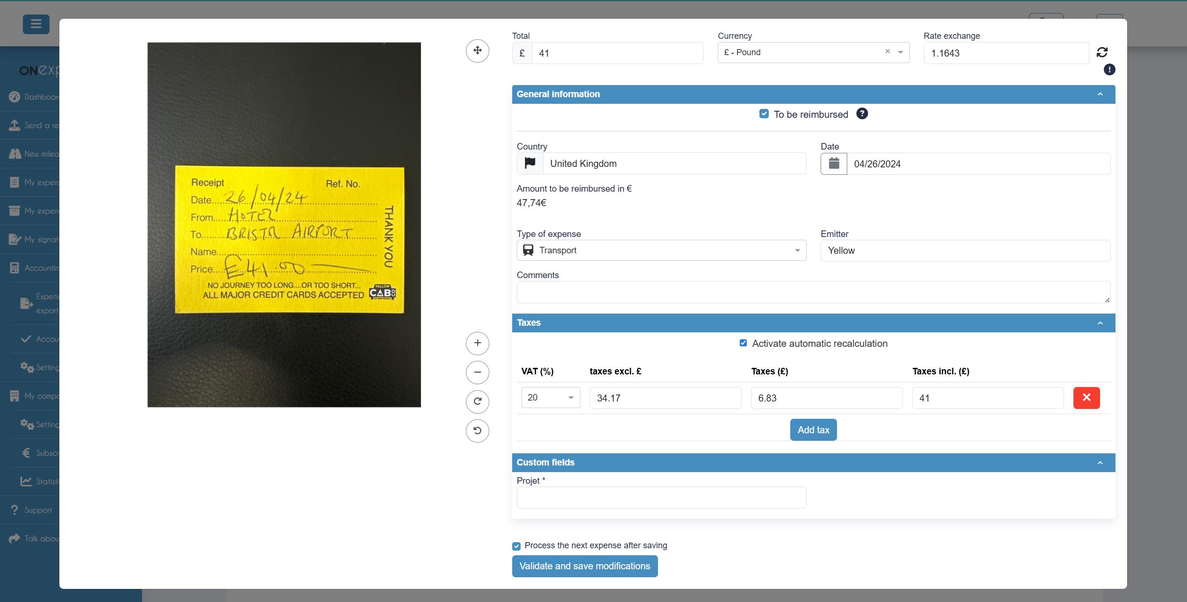Toggle Process the next expense after saving
The height and width of the screenshot is (602, 1187).
[516, 546]
